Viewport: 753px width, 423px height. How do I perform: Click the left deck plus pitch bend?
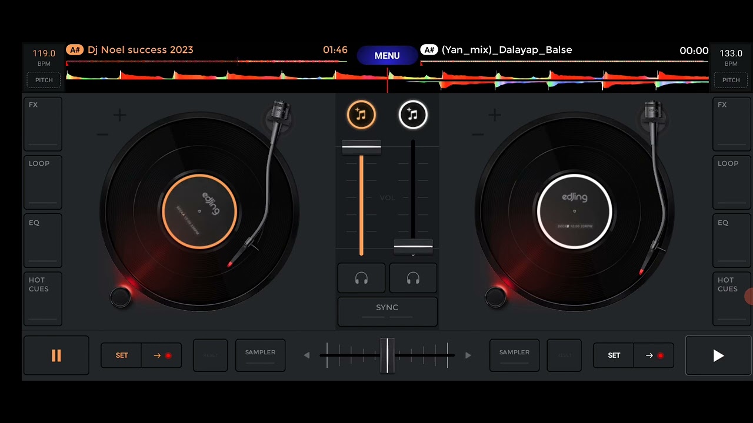click(x=119, y=116)
